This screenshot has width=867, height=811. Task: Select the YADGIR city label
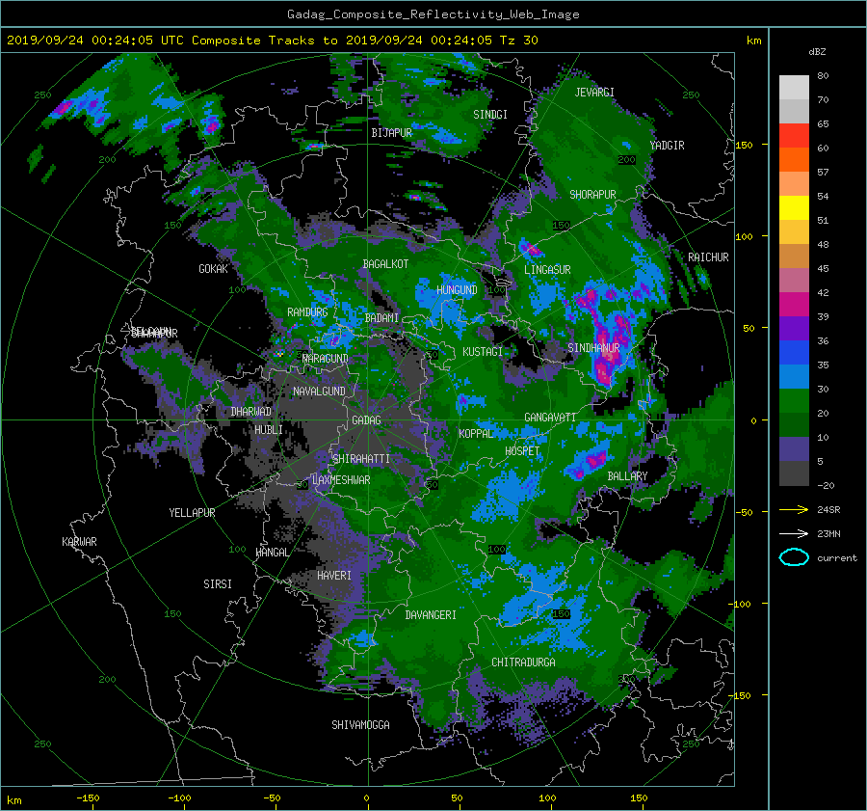(667, 146)
